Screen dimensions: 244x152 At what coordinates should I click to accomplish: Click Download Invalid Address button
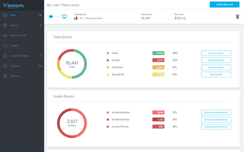[x=216, y=112]
